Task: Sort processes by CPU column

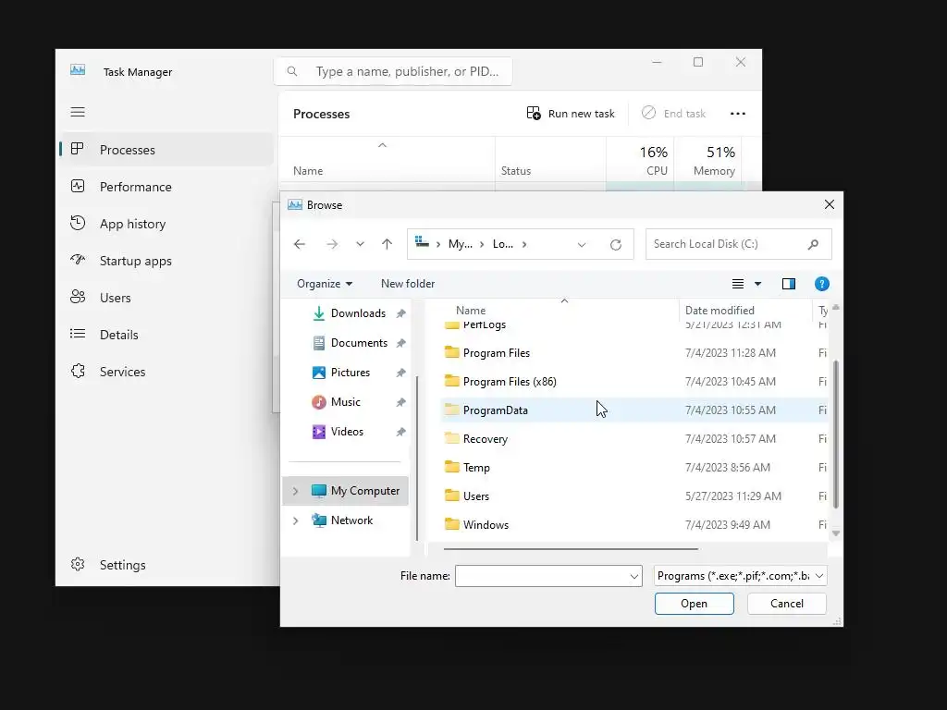Action: tap(640, 159)
